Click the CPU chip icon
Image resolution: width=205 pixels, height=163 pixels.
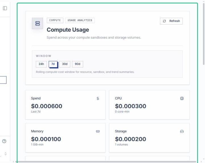[x=182, y=98]
